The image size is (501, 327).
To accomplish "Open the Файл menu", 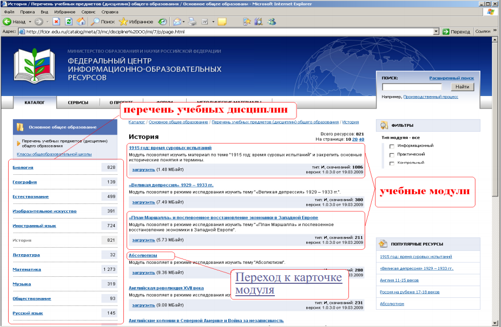I will tap(9, 12).
